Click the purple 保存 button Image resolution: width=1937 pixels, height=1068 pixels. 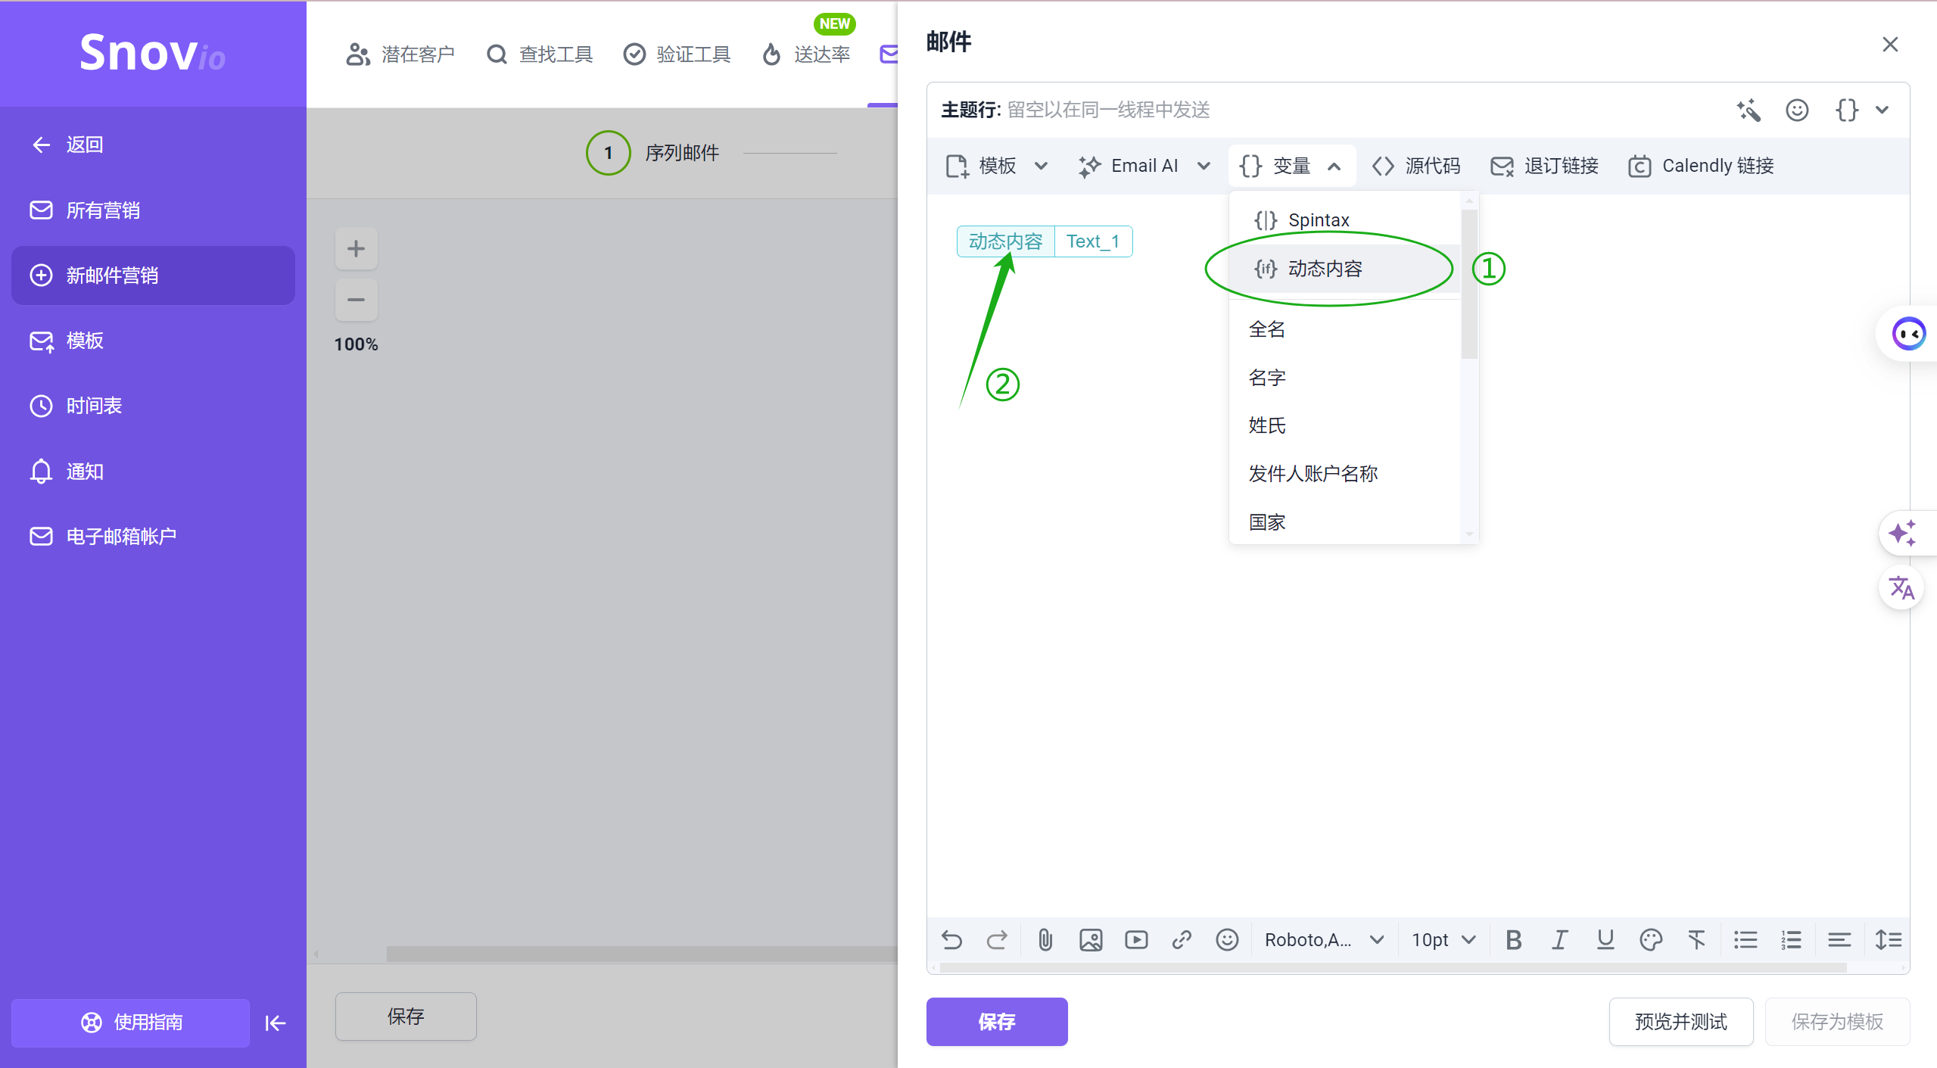click(x=997, y=1022)
